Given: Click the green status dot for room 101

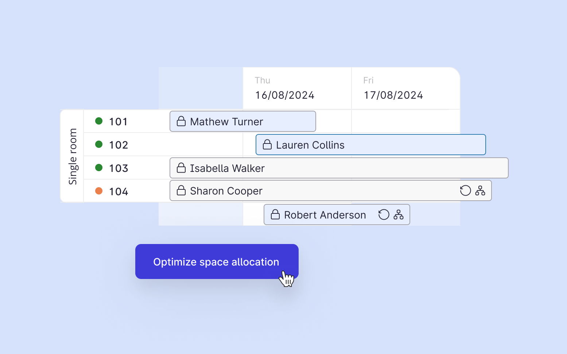Looking at the screenshot, I should 99,121.
